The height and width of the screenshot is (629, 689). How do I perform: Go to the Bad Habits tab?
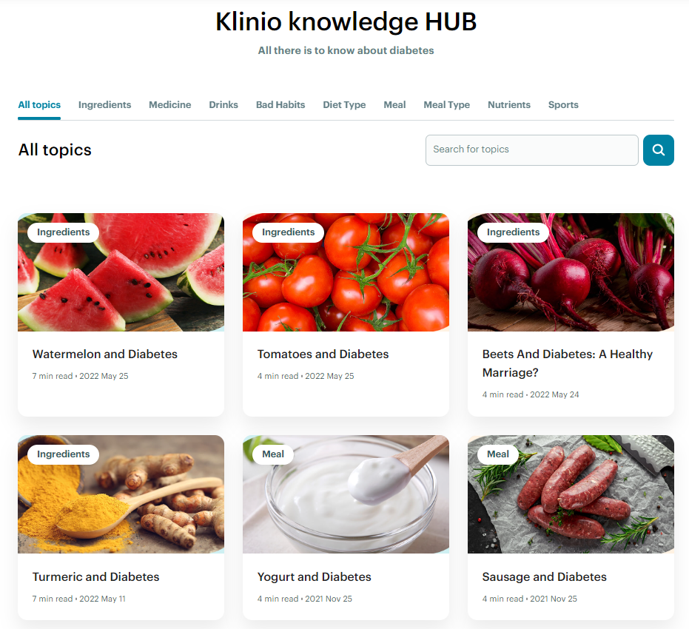click(x=280, y=105)
